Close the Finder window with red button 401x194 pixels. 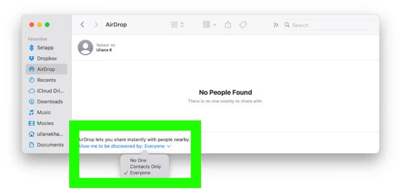(x=32, y=25)
